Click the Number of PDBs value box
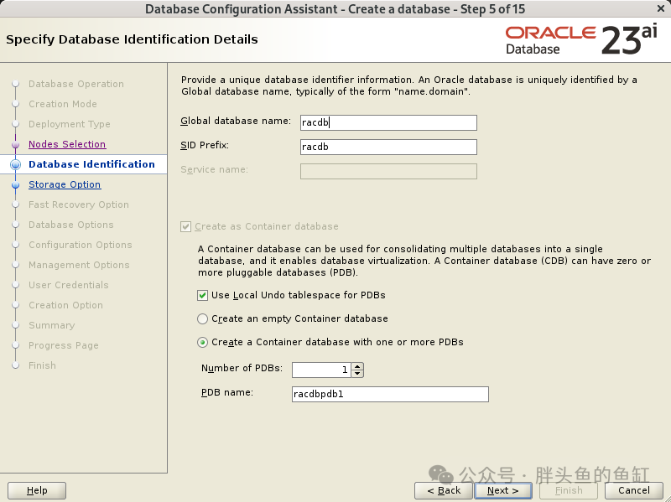The height and width of the screenshot is (502, 671). tap(321, 370)
